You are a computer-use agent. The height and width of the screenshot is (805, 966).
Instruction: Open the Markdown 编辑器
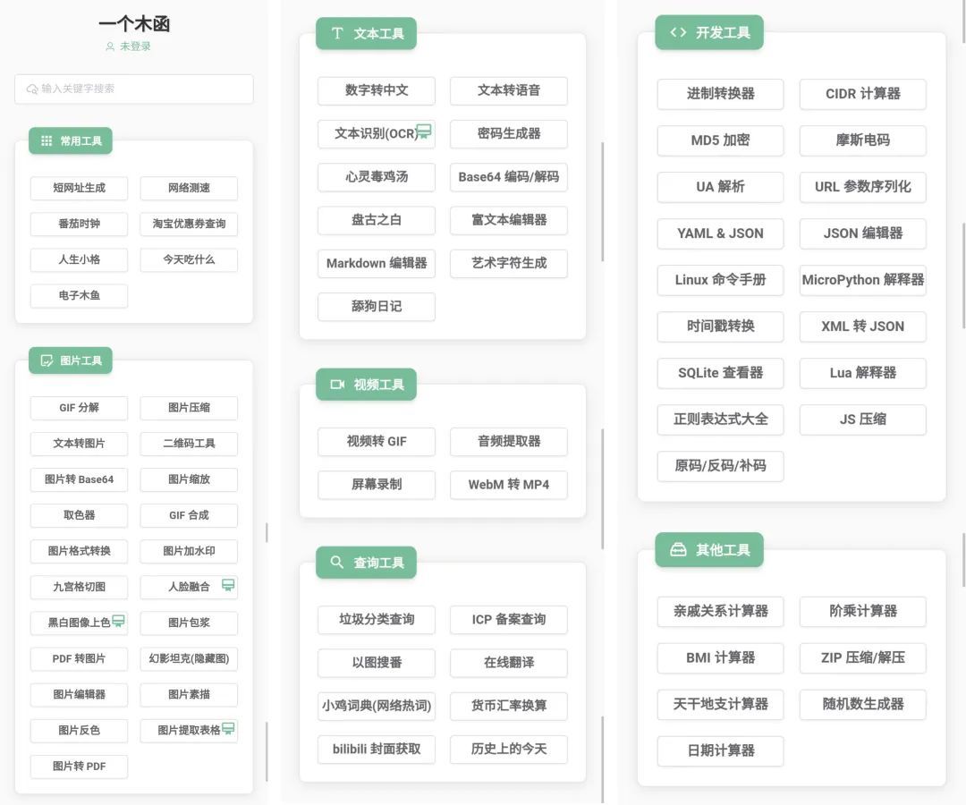coord(377,263)
